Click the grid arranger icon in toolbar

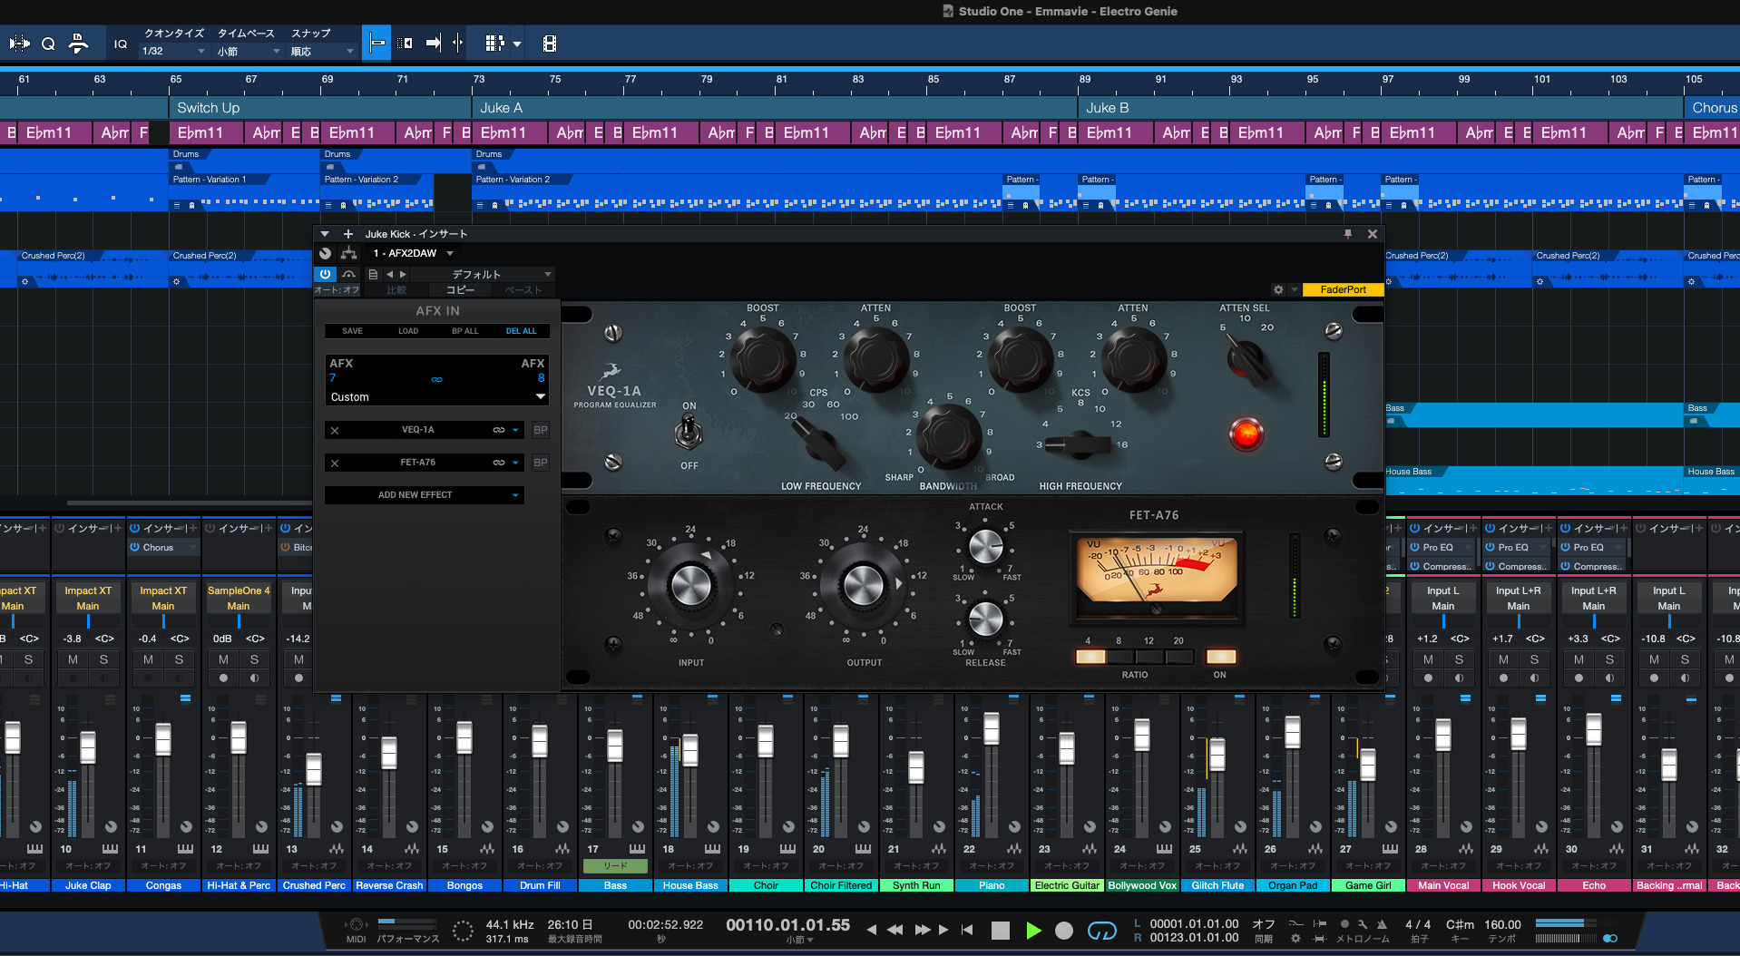click(494, 43)
